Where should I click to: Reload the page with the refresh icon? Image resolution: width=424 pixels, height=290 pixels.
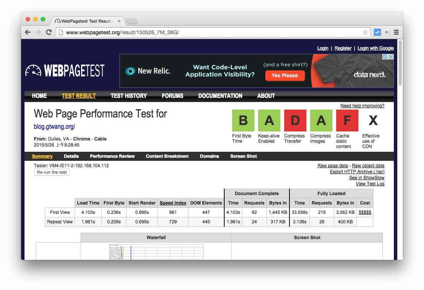49,32
